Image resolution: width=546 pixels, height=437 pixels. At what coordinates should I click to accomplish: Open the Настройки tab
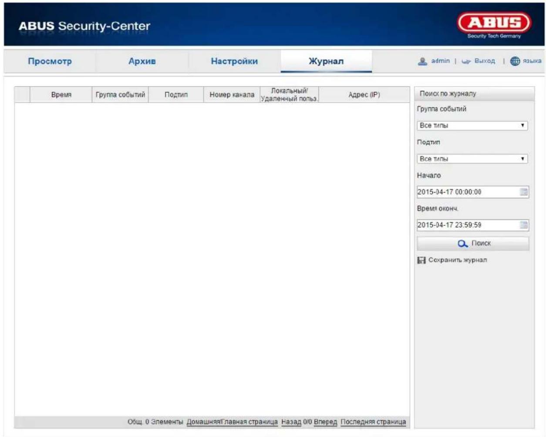pos(234,61)
